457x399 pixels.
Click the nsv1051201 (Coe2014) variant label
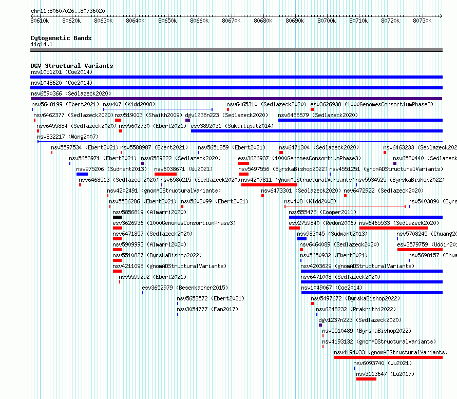[62, 72]
